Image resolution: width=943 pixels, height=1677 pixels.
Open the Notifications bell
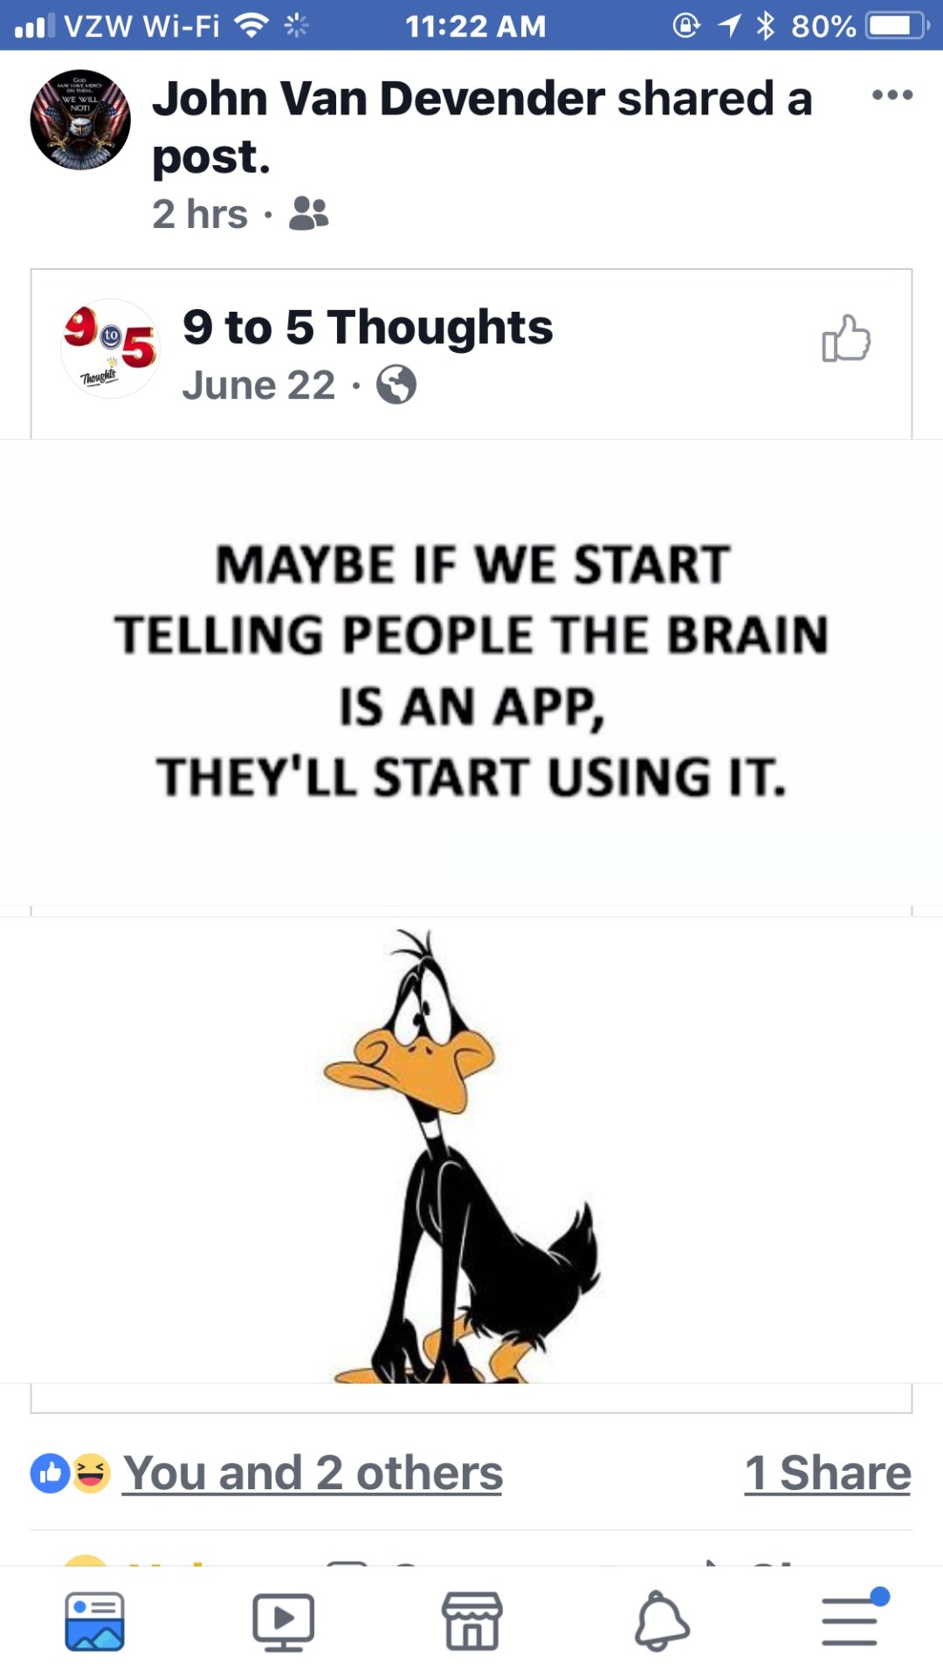pos(661,1621)
